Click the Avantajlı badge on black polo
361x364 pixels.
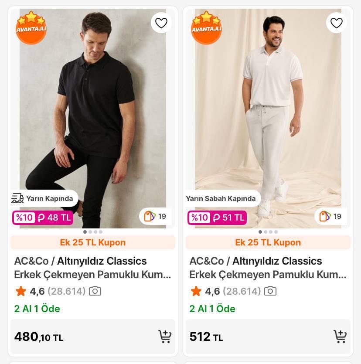point(31,28)
